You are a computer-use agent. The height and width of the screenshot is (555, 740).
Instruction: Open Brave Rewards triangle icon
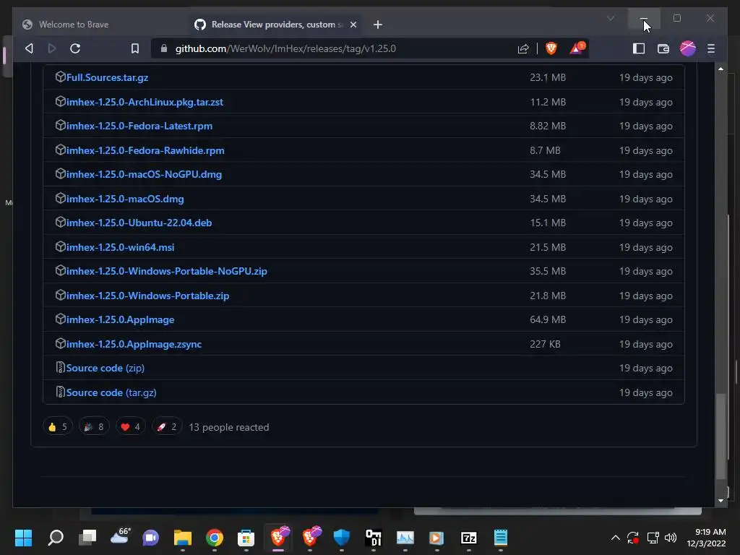click(577, 48)
